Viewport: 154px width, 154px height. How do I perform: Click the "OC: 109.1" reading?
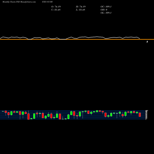tap(106, 6)
